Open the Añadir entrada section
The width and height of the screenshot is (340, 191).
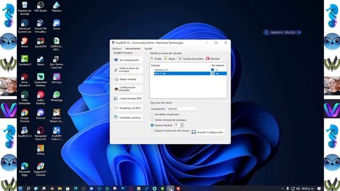pyautogui.click(x=128, y=79)
